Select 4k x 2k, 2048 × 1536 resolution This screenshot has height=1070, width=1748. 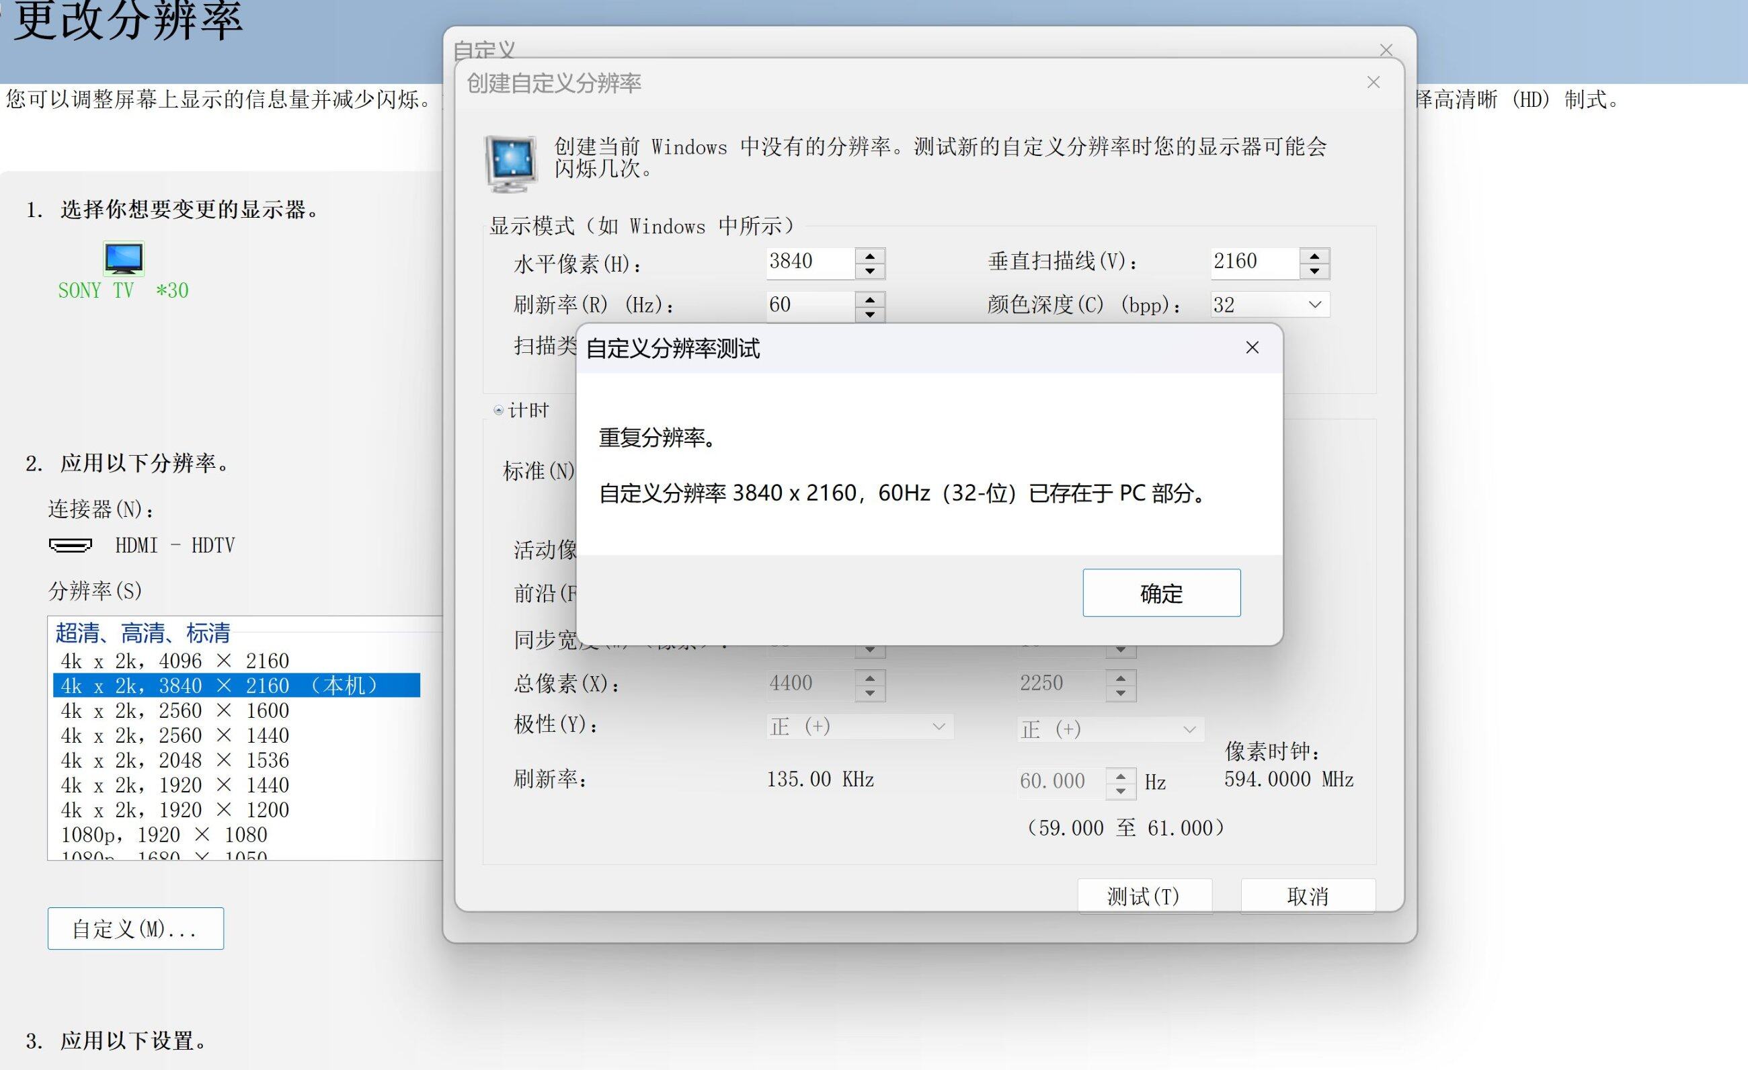click(x=236, y=760)
